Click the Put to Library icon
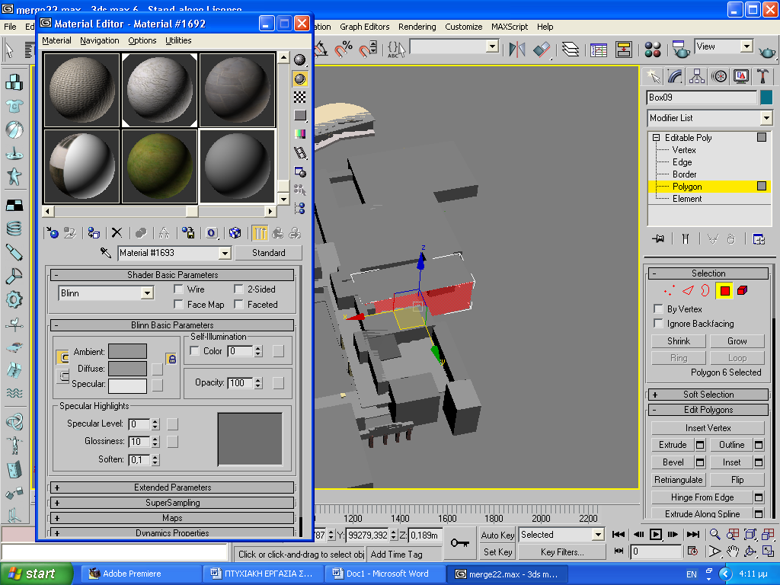 [188, 233]
